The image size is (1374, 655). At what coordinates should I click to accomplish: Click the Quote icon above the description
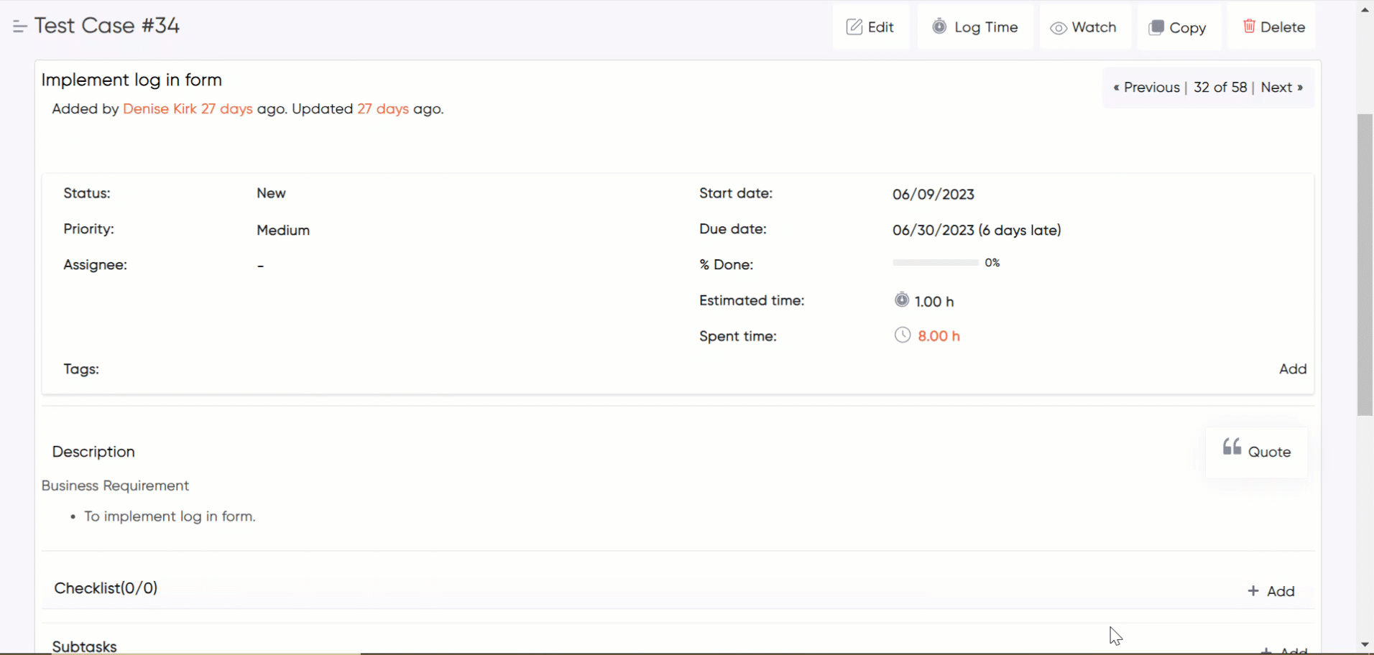pos(1232,447)
